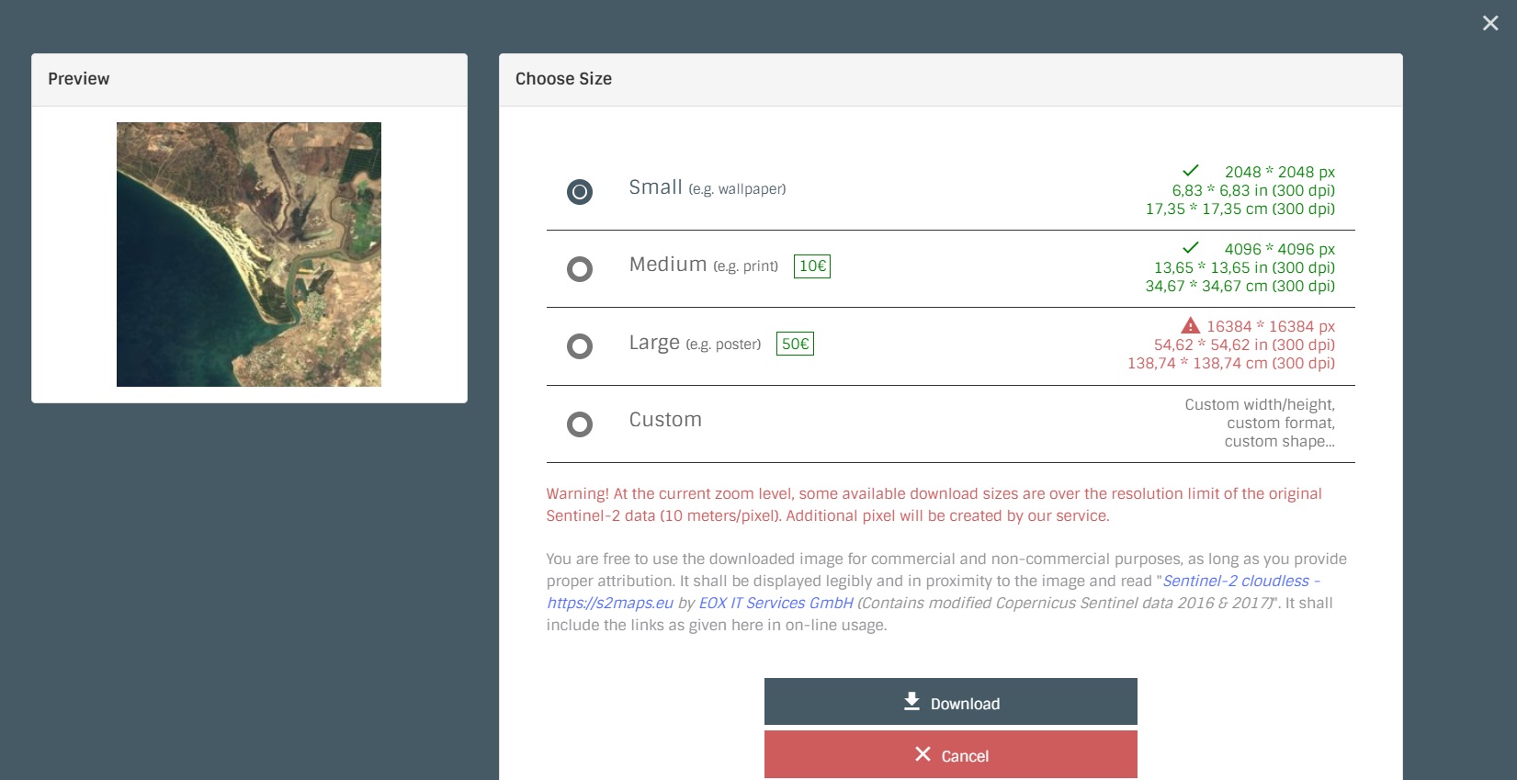
Task: Choose the Medium print size radio button
Action: [x=579, y=269]
